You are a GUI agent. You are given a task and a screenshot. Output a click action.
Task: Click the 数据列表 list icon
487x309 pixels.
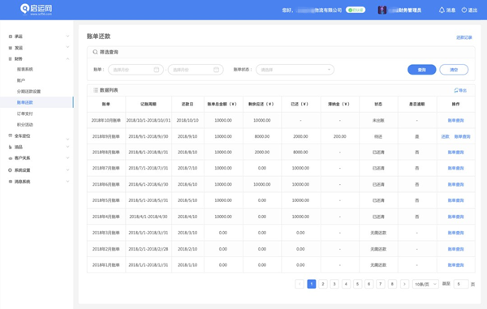(96, 90)
